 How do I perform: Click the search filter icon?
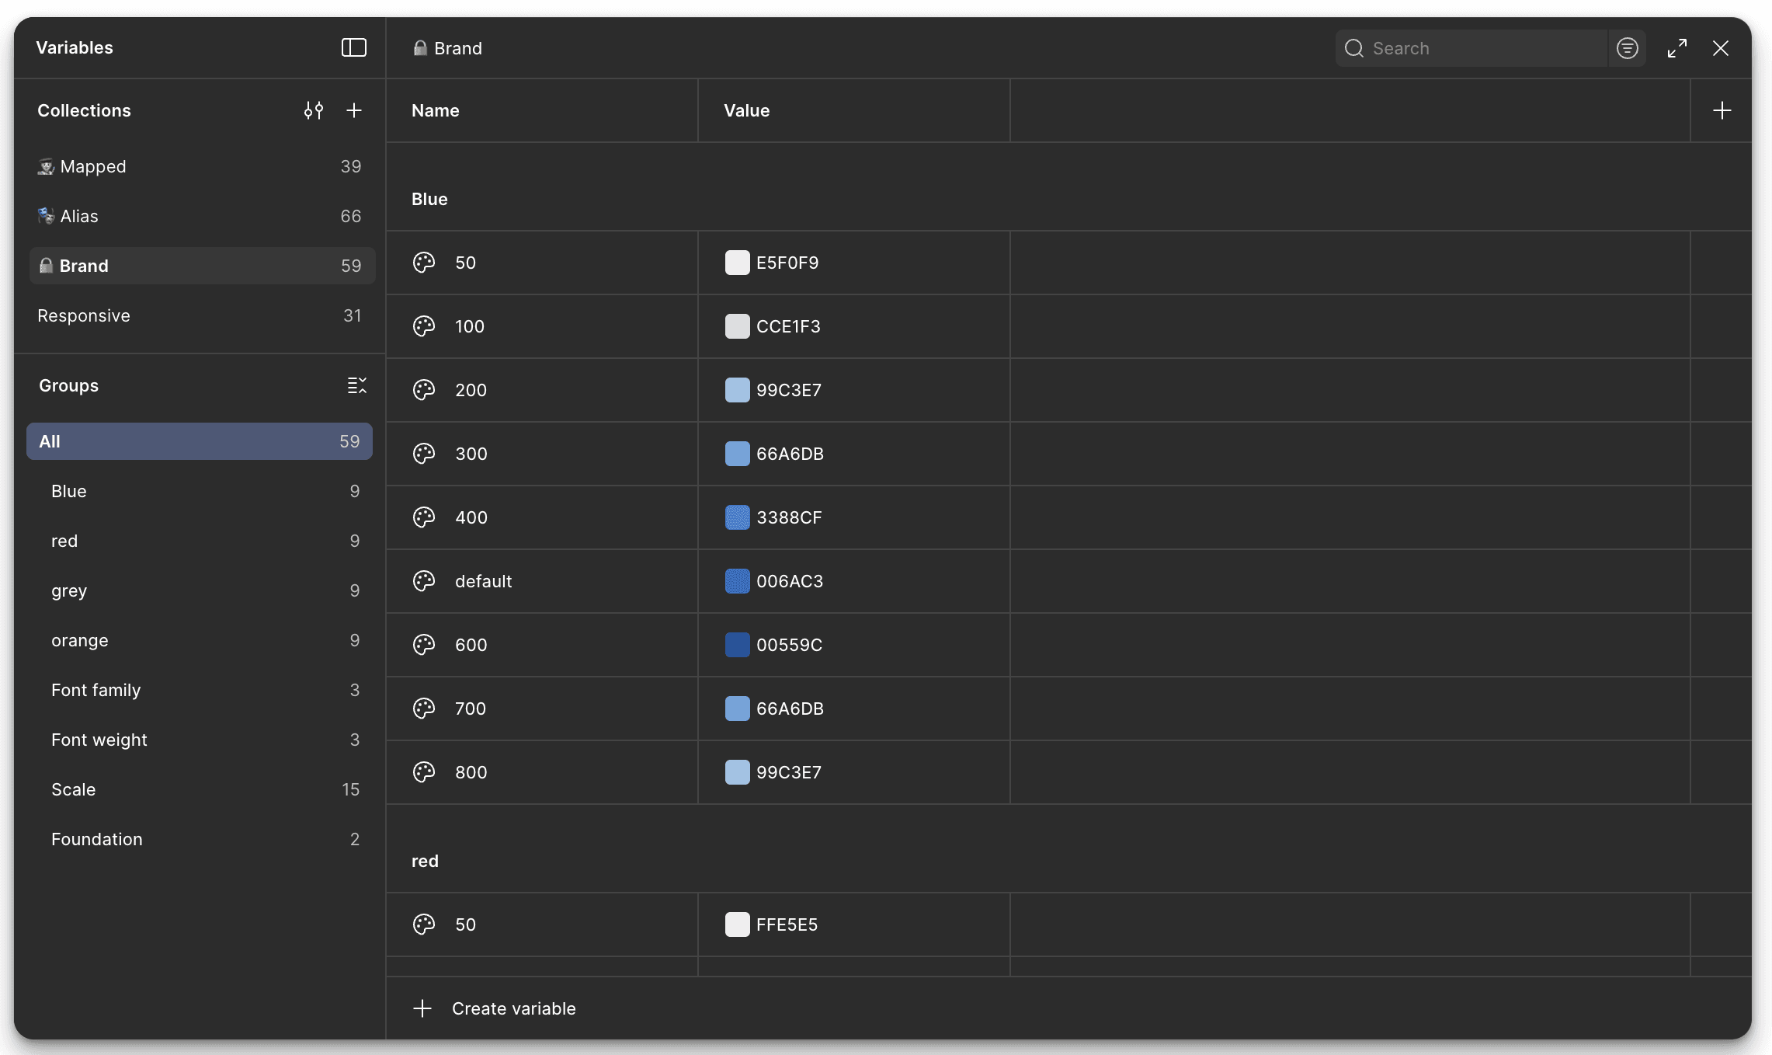1627,48
